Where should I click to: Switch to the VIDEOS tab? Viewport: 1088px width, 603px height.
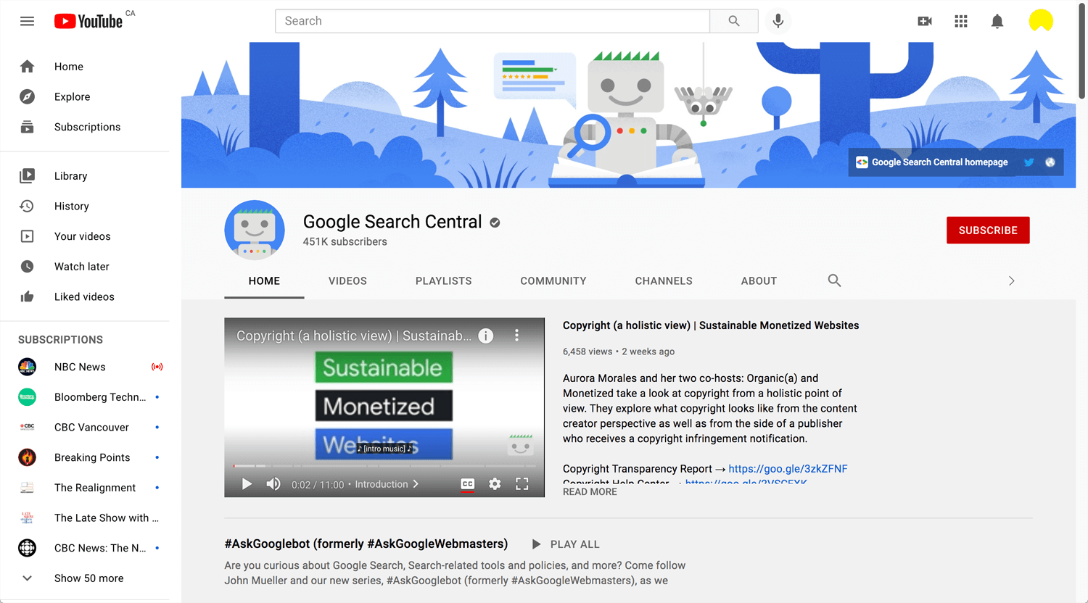click(347, 280)
